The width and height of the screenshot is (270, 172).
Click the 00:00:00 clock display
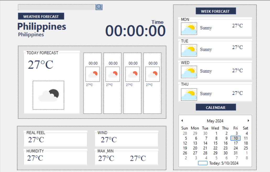(x=135, y=31)
